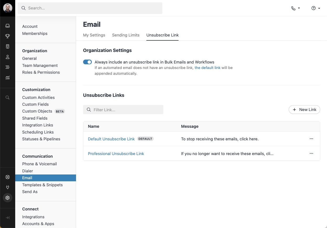Screen dimensions: 327x228
Task: Open the Reports chart icon
Action: coord(8,78)
